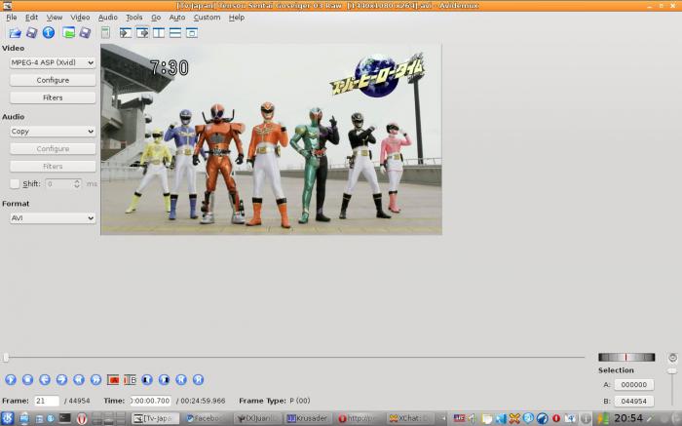Open the Tools menu

click(x=134, y=18)
